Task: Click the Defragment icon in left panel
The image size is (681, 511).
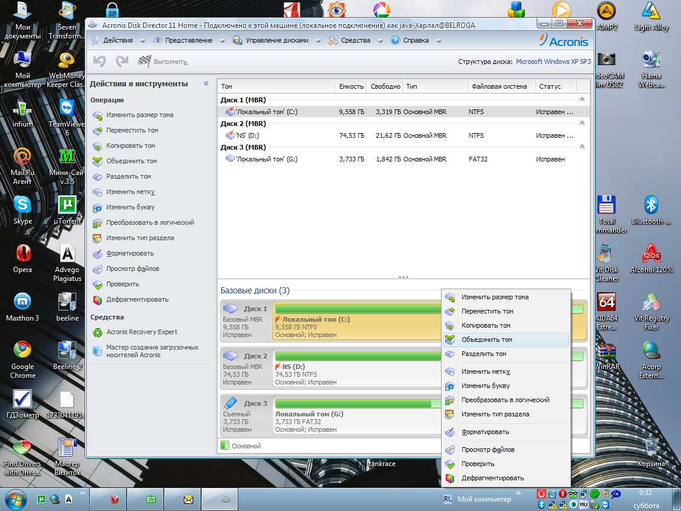Action: [x=98, y=300]
